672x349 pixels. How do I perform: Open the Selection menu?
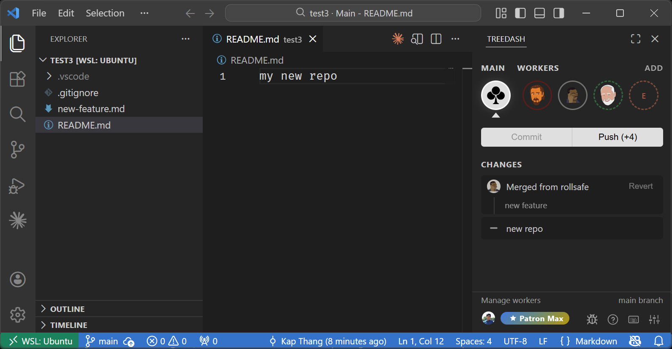click(x=105, y=13)
